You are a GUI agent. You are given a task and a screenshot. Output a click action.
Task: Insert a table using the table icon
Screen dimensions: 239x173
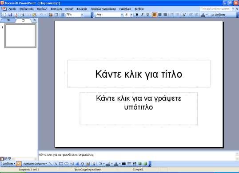tap(56, 15)
